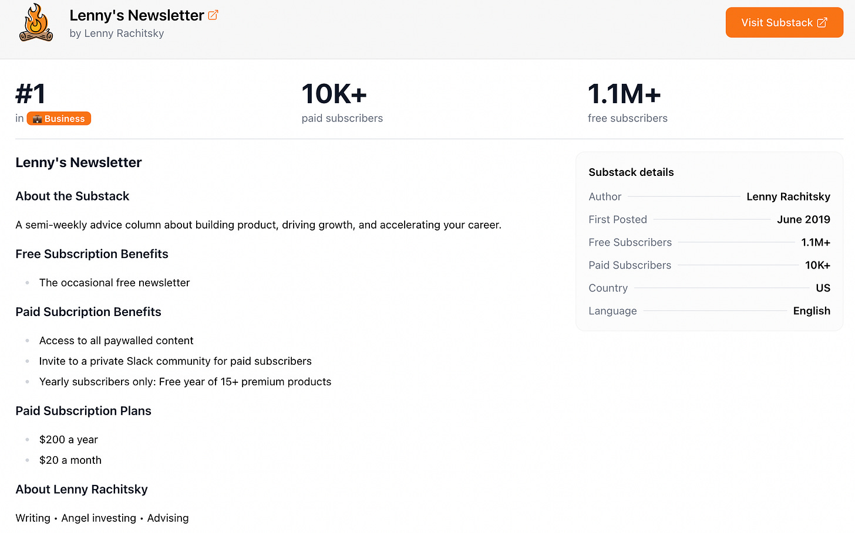
Task: Select the 'Paid Subscribers' label in details card
Action: point(630,265)
